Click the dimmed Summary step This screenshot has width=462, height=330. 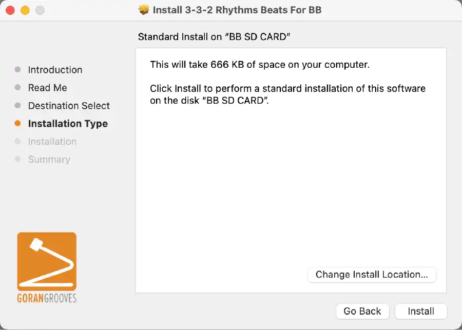pyautogui.click(x=49, y=160)
